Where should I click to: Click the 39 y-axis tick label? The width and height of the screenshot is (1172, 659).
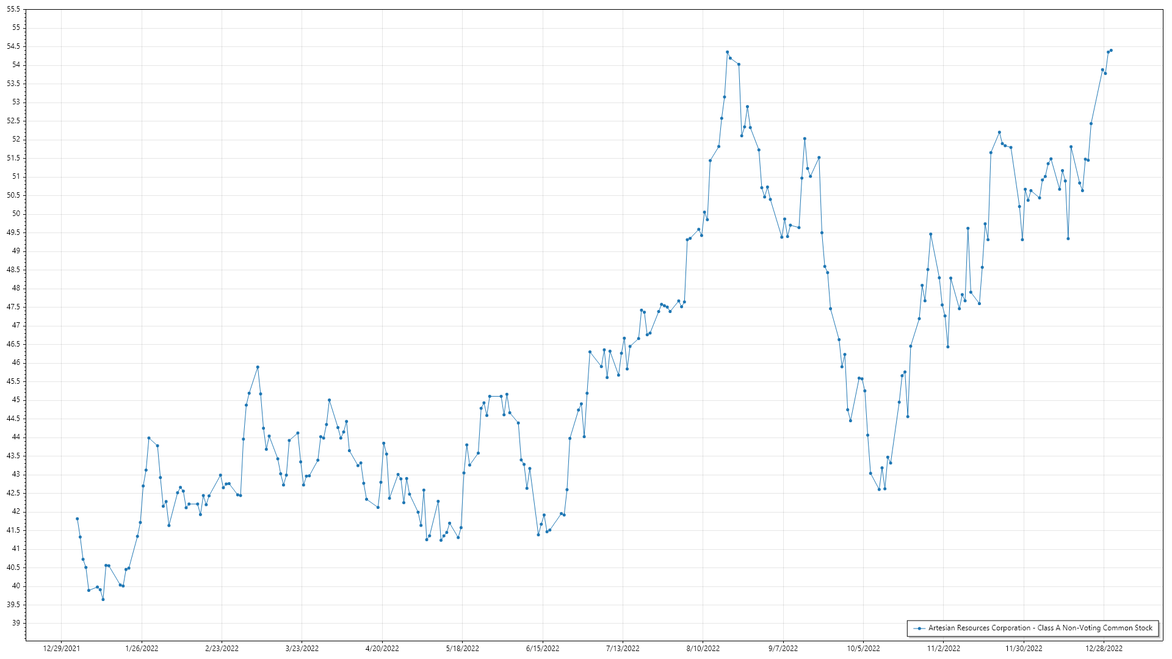tap(16, 623)
